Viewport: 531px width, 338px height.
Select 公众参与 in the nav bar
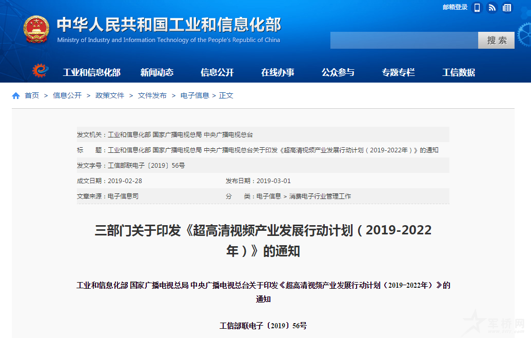click(338, 72)
